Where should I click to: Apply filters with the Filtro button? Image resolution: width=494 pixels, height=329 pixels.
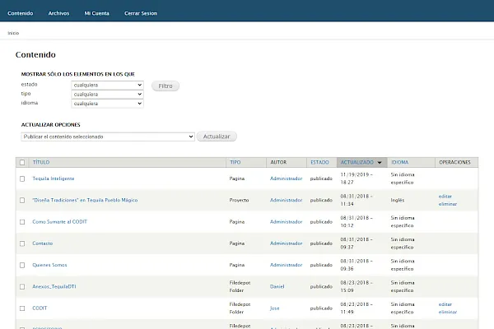(x=165, y=86)
